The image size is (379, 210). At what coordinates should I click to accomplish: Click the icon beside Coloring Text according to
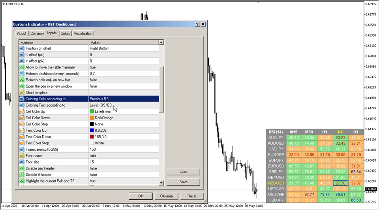coord(22,105)
